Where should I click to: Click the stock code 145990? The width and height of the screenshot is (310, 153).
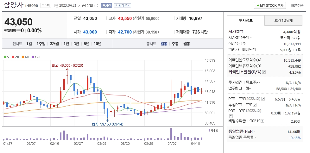[x=31, y=6]
